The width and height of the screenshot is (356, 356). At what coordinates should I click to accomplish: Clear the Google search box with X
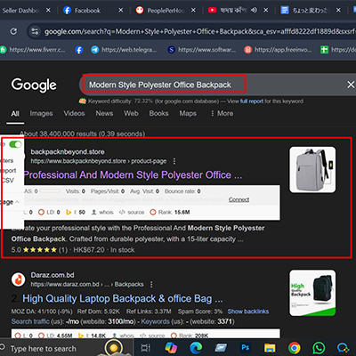click(x=351, y=85)
